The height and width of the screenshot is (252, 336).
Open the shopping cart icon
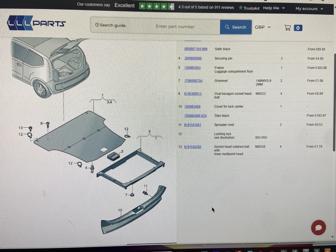[287, 28]
